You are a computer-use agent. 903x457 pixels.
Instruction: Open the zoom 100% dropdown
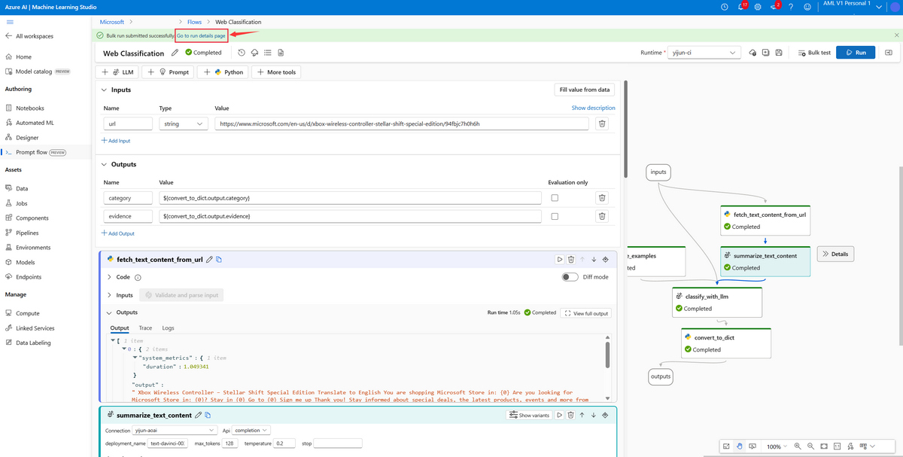point(777,446)
